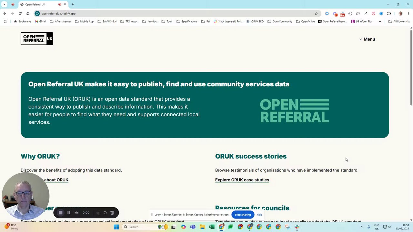Pause the Loom recording
413x232 pixels.
[x=69, y=213]
